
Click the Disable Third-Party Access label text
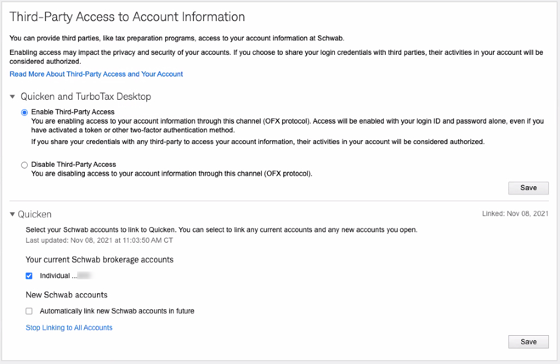[x=74, y=165]
